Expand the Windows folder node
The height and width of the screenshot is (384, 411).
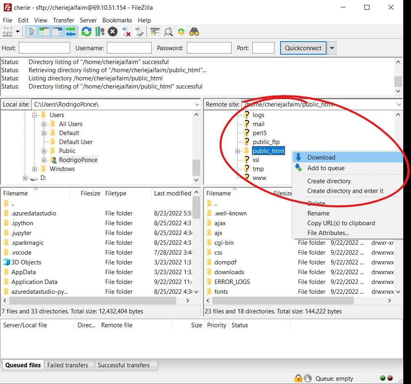34,169
